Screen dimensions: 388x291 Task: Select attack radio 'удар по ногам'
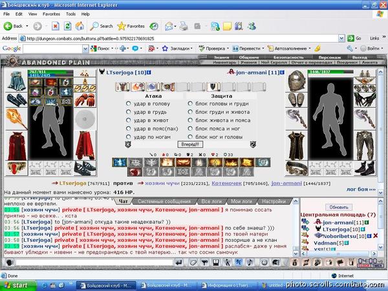point(128,136)
